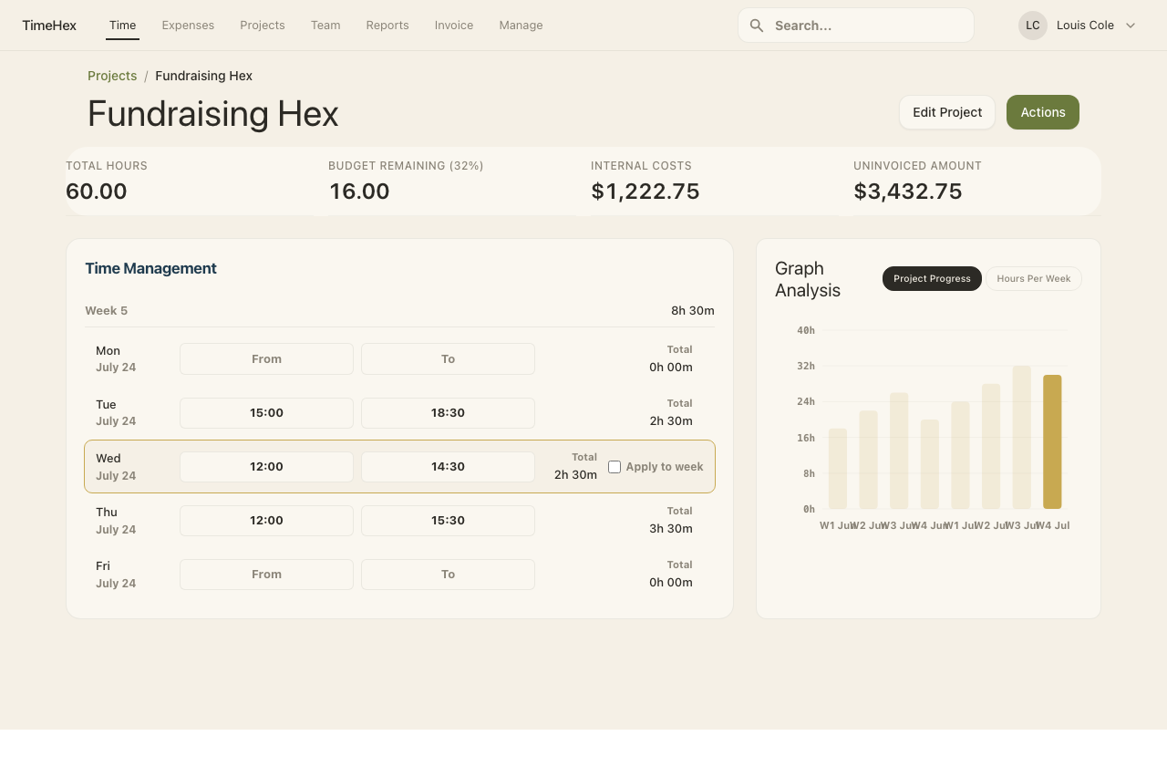Viewport: 1167px width, 767px height.
Task: Click the TimeHex logo
Action: 49,26
